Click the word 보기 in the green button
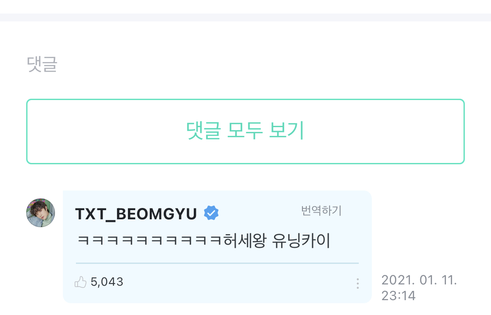 tap(286, 130)
